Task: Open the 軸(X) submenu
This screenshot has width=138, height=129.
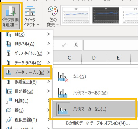Action: pos(27,34)
